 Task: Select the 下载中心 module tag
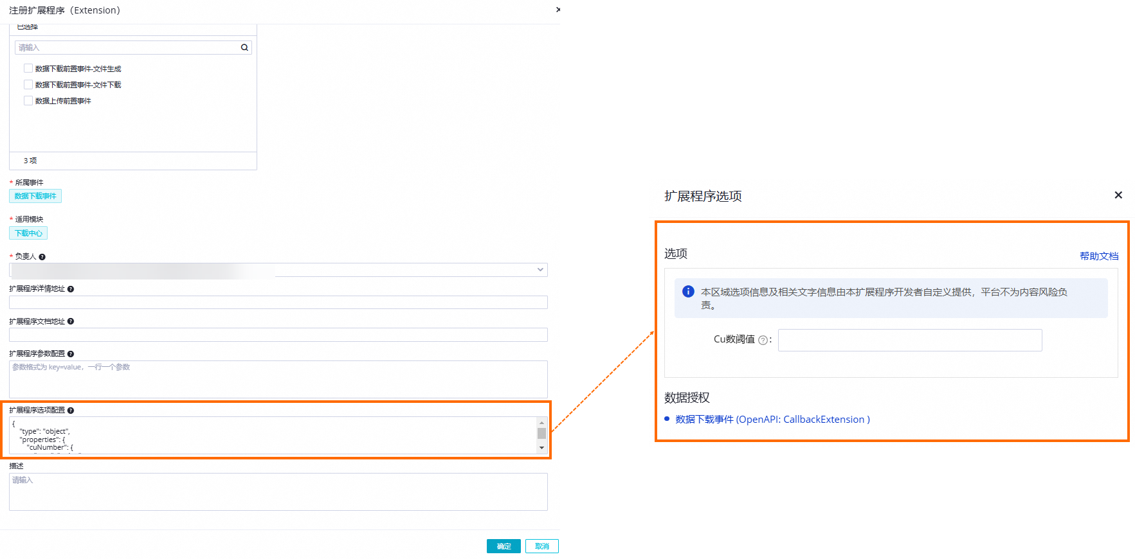tap(28, 233)
